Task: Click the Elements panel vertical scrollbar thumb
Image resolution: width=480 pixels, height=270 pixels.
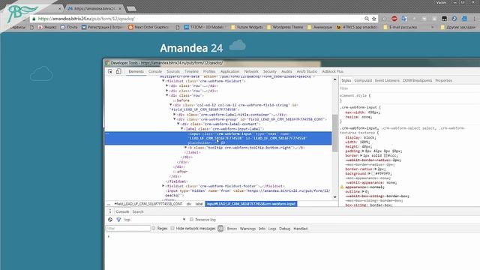Action: 335,133
